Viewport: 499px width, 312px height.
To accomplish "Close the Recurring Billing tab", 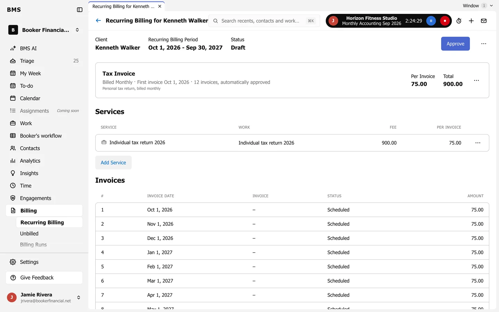I will pyautogui.click(x=160, y=6).
